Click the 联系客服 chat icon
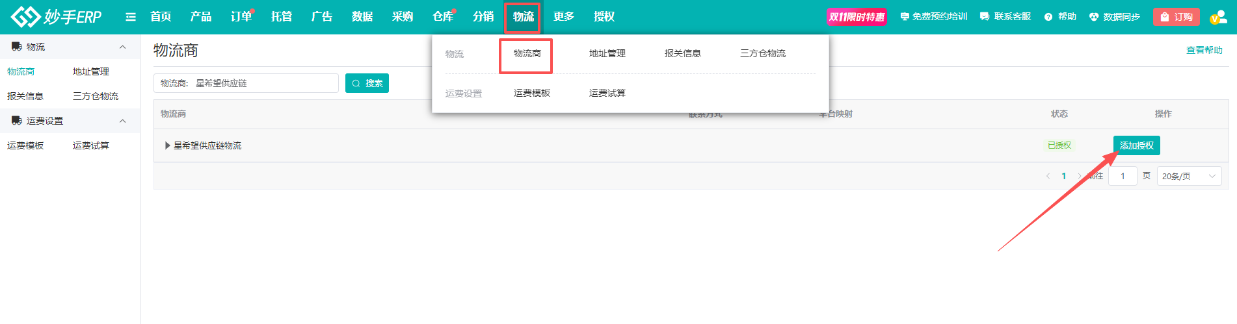The image size is (1237, 324). click(985, 17)
